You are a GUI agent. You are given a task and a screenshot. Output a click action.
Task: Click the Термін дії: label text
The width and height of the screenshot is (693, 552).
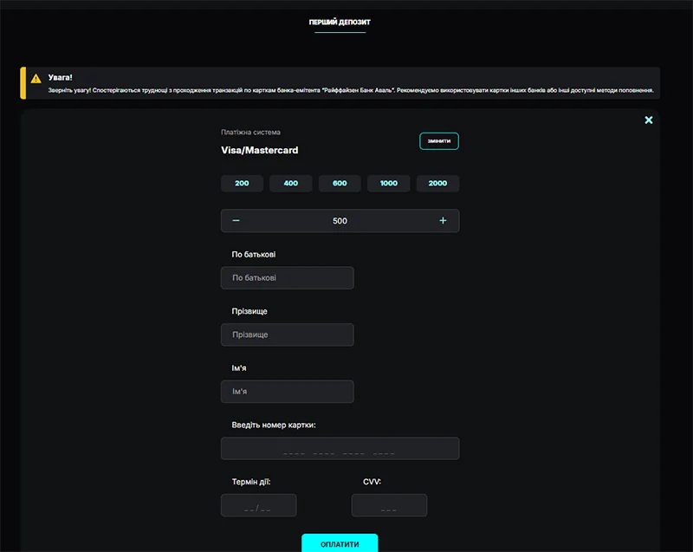[x=251, y=482]
